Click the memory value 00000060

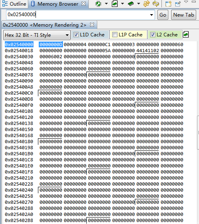(x=172, y=44)
